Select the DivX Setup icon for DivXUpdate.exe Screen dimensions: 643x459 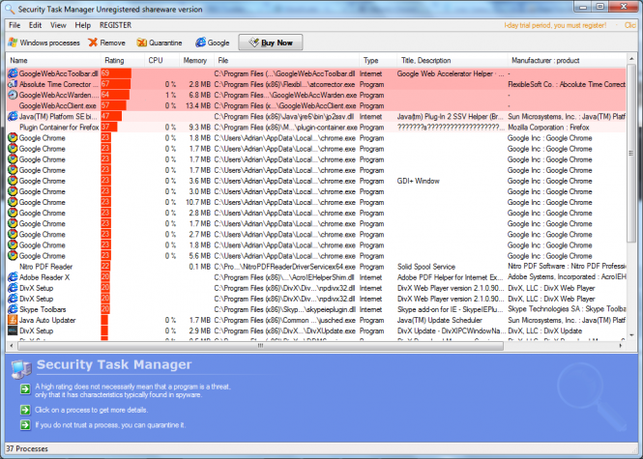pyautogui.click(x=13, y=330)
